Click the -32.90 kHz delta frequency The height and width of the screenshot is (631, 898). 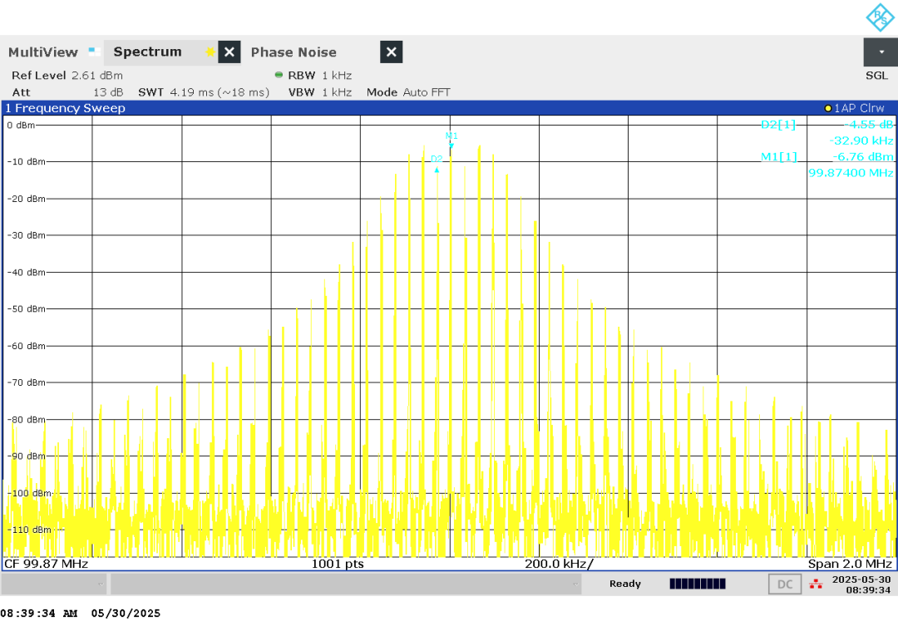[x=861, y=140]
